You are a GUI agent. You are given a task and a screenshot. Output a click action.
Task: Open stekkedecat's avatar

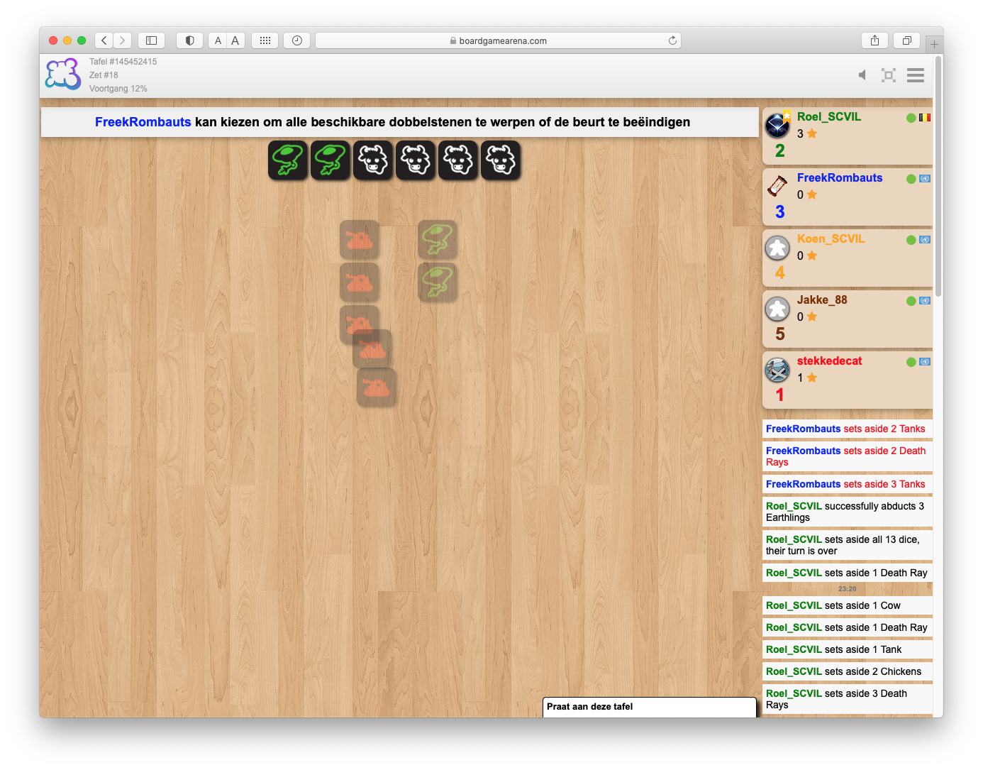[x=777, y=370]
